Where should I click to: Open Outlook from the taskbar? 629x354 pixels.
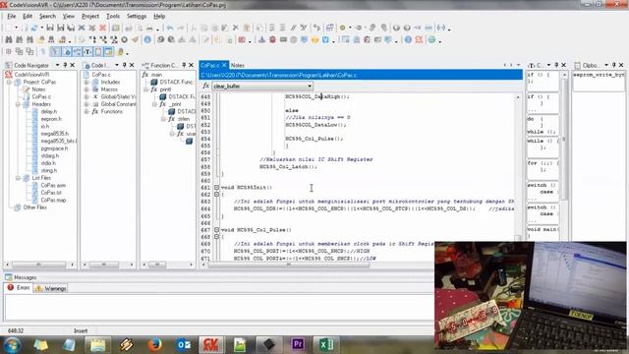[x=184, y=345]
